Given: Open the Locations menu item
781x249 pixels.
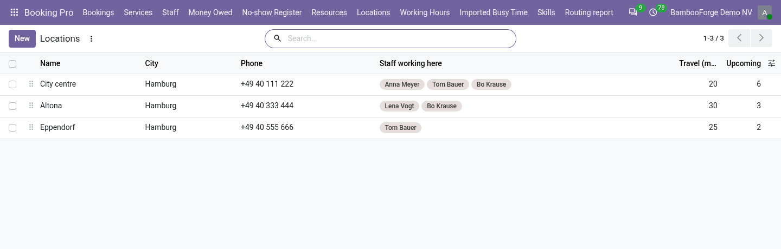Looking at the screenshot, I should coord(373,12).
